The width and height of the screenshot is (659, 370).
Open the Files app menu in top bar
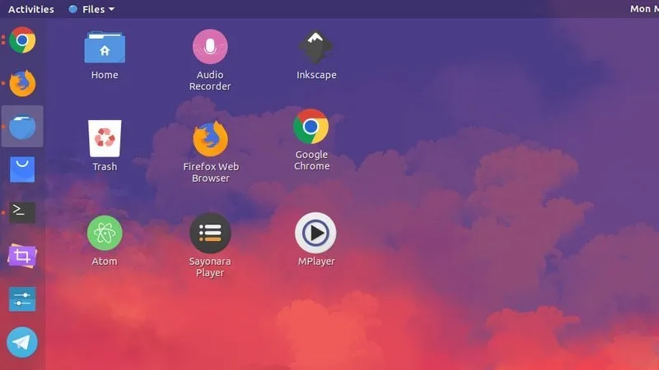tap(91, 9)
